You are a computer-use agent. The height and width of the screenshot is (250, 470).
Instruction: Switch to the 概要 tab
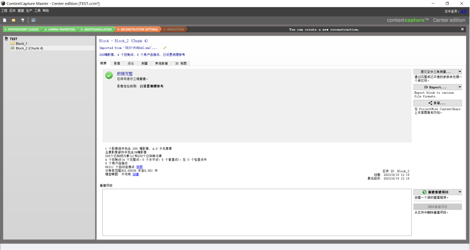click(104, 63)
